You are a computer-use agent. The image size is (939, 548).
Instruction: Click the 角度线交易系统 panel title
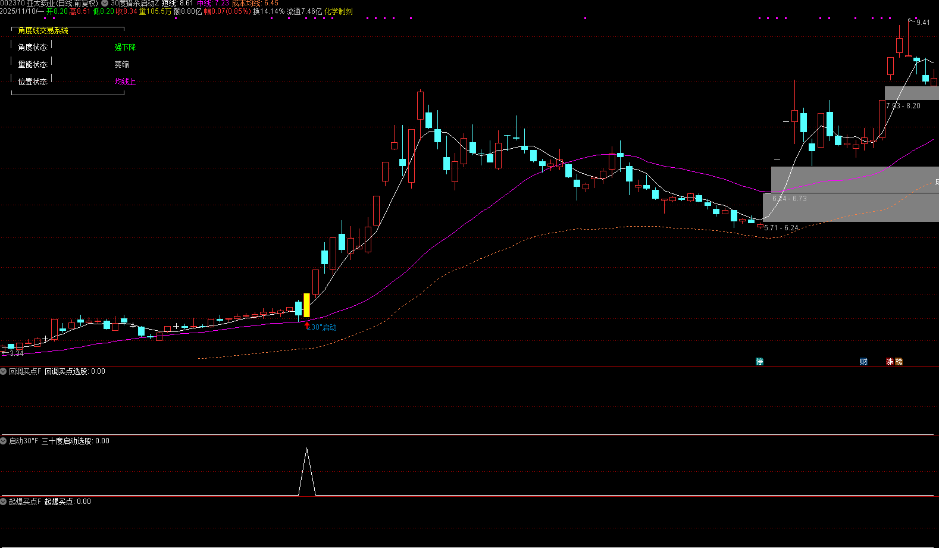coord(43,30)
